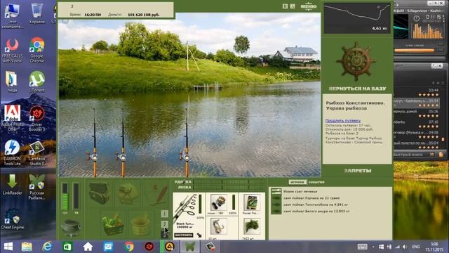
Task: Click the orange document icon in the playlist window
Action: point(441,155)
